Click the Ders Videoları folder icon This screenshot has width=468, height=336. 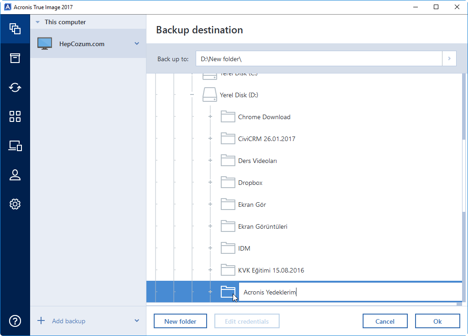(x=228, y=160)
